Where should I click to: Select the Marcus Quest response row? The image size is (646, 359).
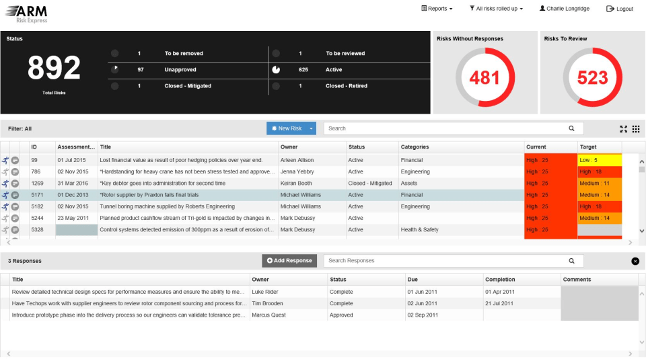pos(319,315)
